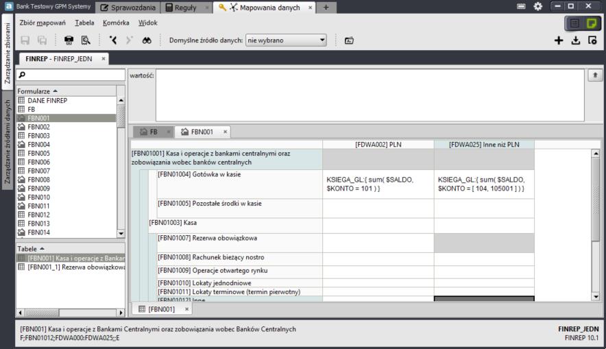
Task: Select FBN007 in forms list
Action: [x=66, y=171]
